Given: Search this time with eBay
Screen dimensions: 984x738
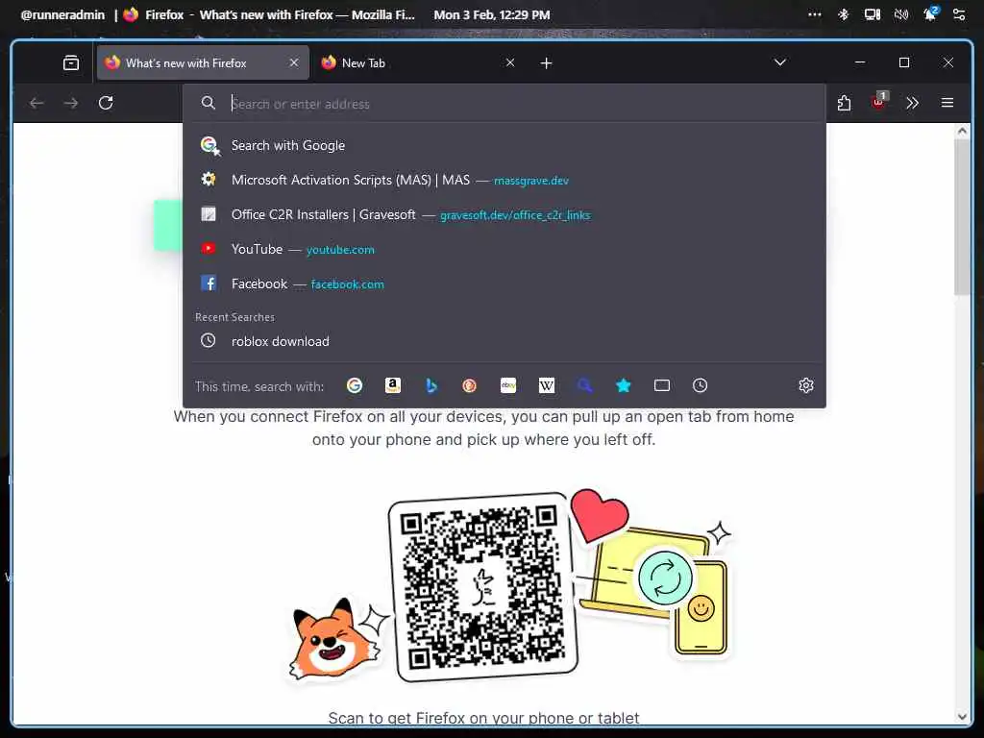Looking at the screenshot, I should click(508, 385).
